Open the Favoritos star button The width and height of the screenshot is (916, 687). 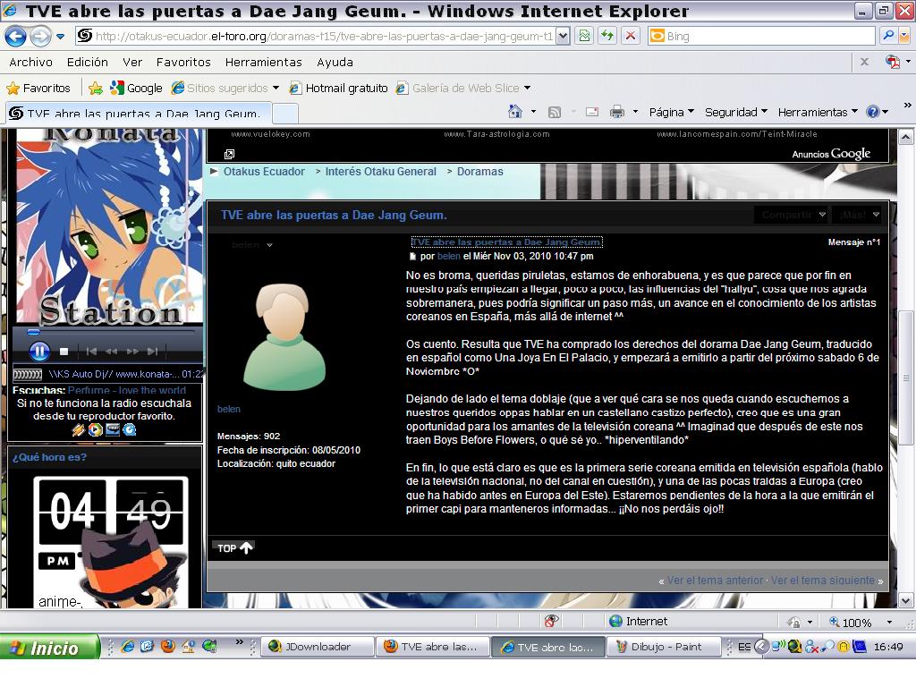click(x=38, y=89)
